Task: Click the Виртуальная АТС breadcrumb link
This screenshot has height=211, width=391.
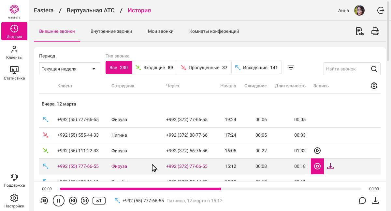Action: 91,10
